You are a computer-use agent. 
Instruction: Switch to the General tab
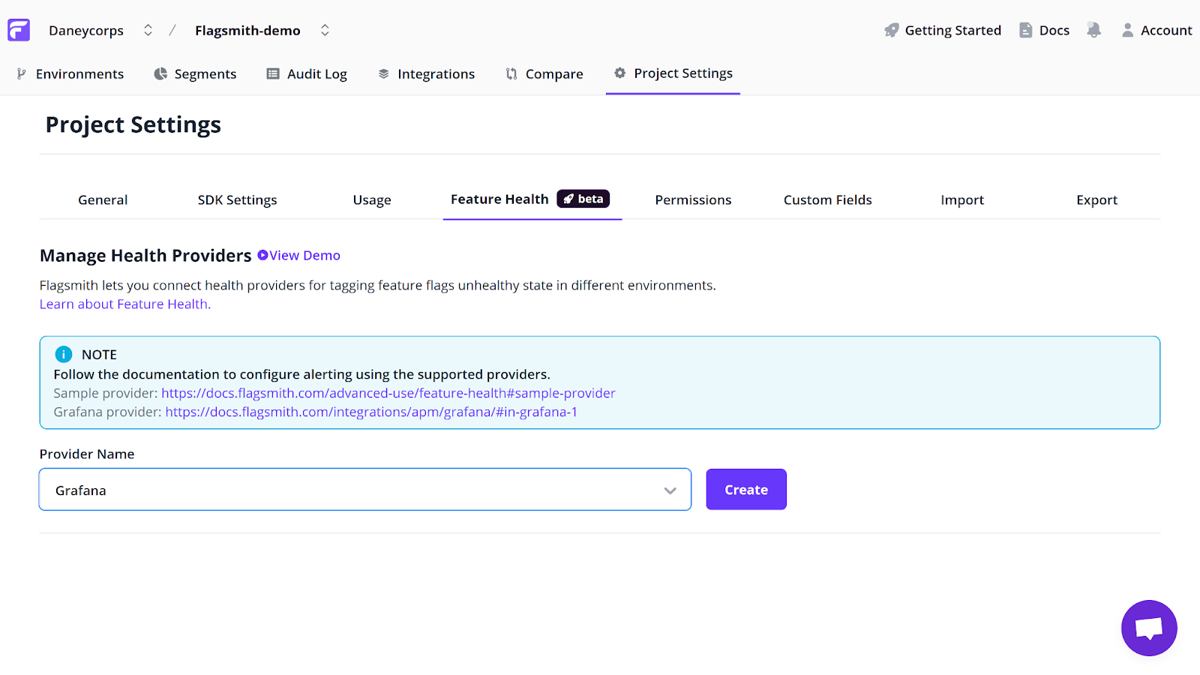tap(103, 200)
